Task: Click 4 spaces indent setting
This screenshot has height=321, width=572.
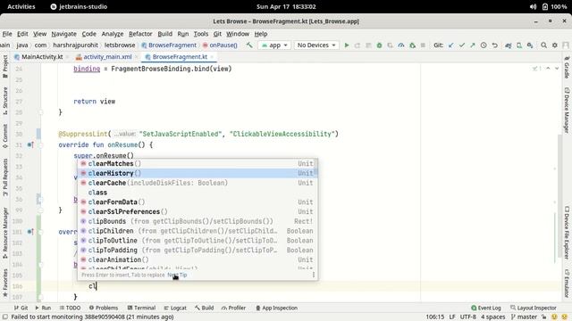Action: click(x=492, y=317)
